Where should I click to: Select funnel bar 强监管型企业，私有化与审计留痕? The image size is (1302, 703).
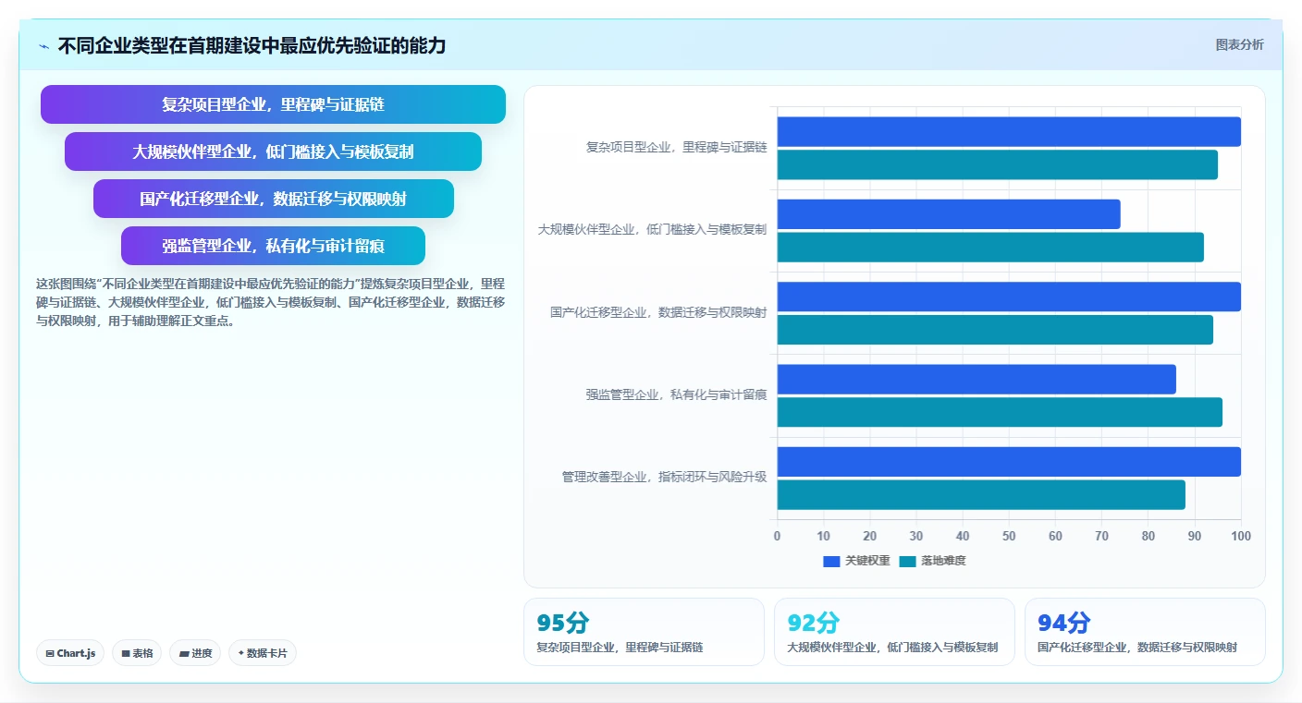[x=273, y=246]
